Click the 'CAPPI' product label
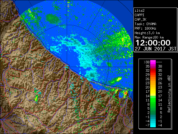The image size is (178, 134). tap(139, 15)
